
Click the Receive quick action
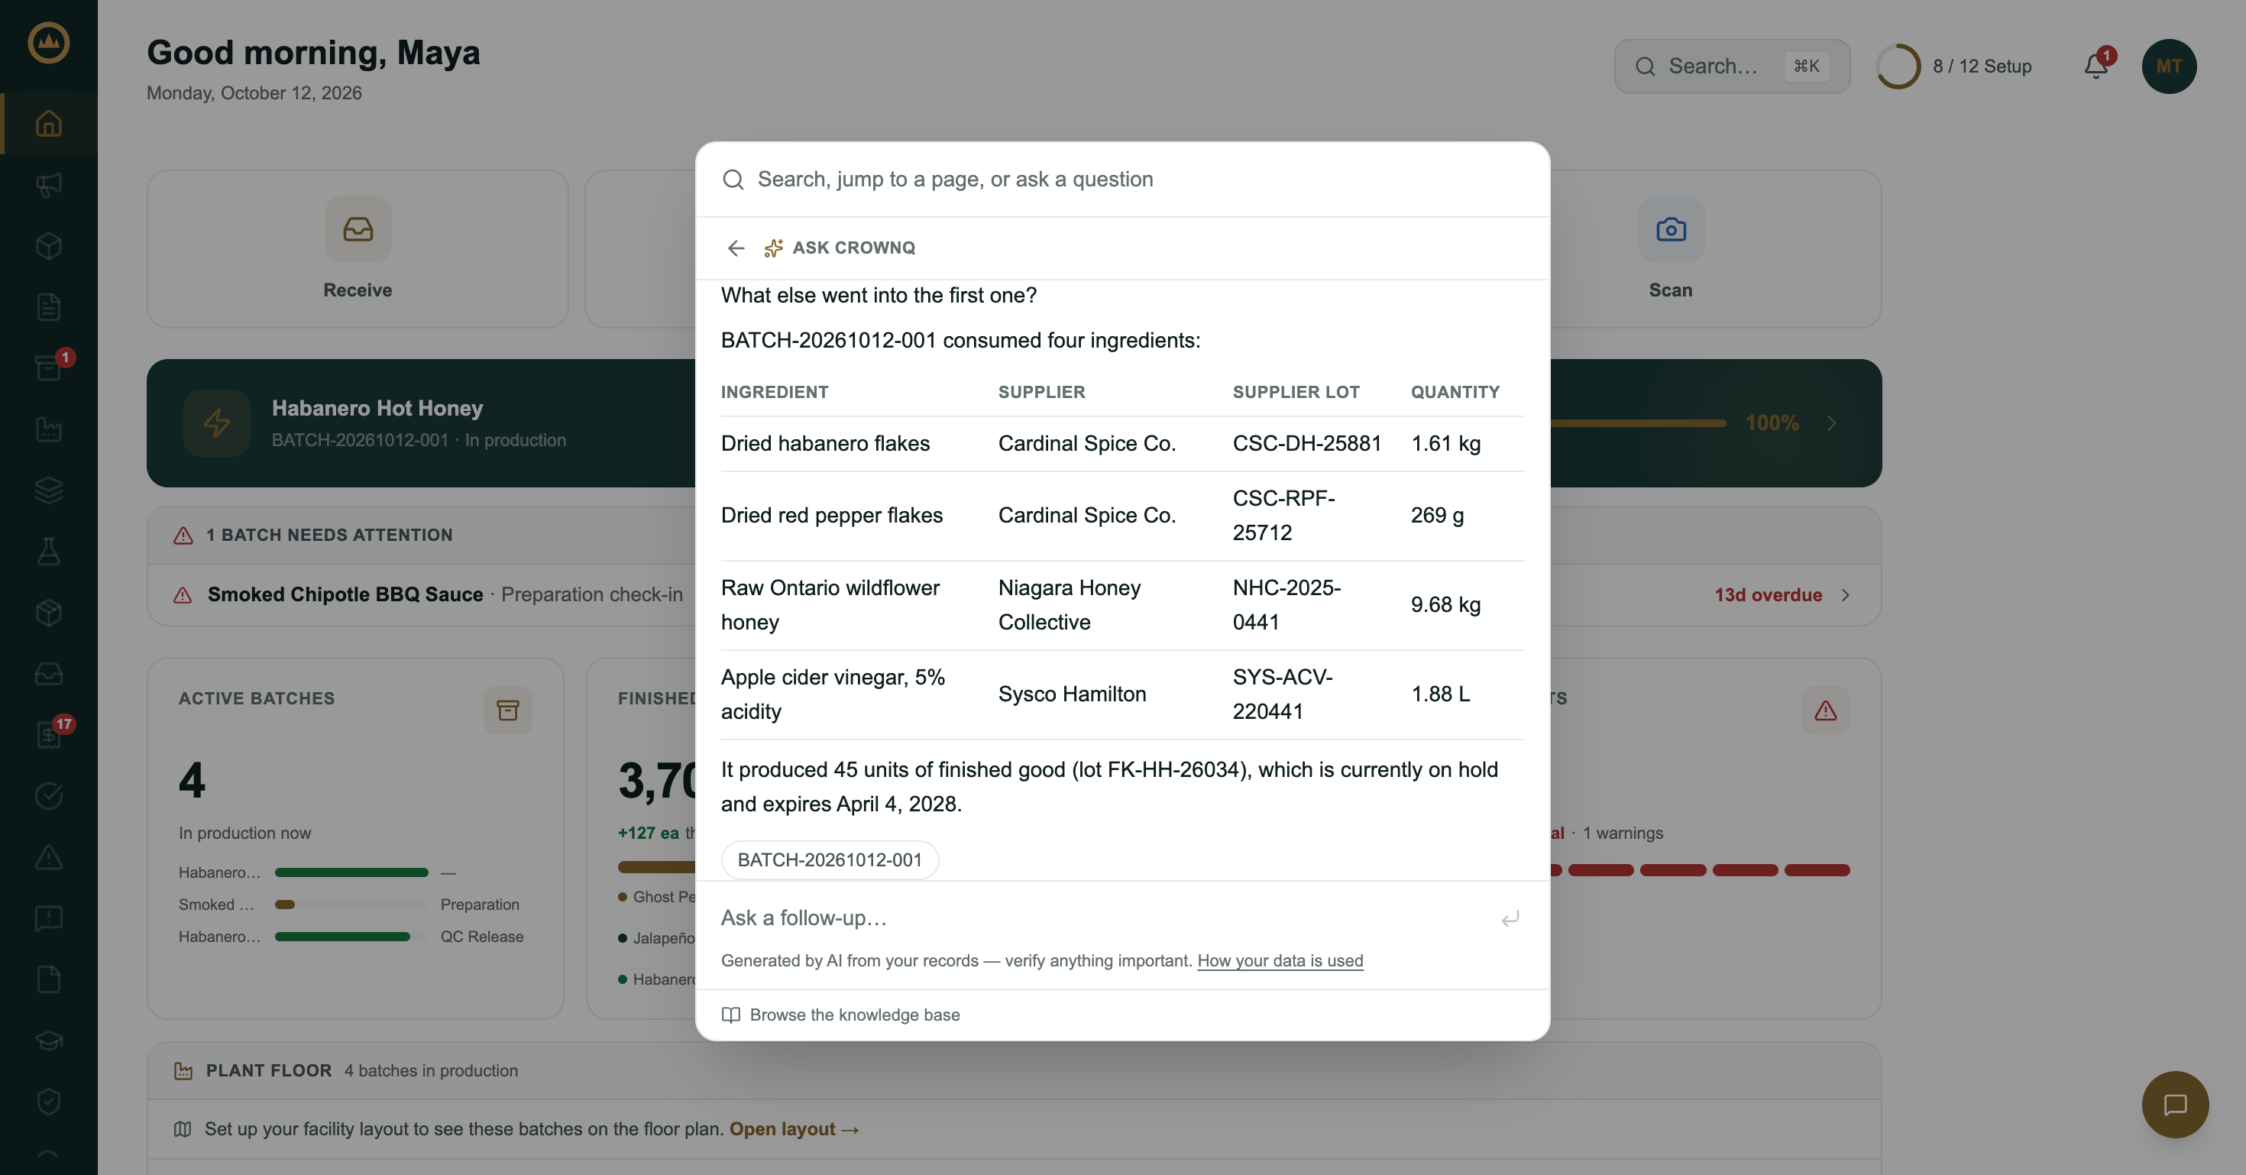358,249
